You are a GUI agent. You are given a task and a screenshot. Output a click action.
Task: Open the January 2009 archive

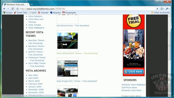(35, 87)
